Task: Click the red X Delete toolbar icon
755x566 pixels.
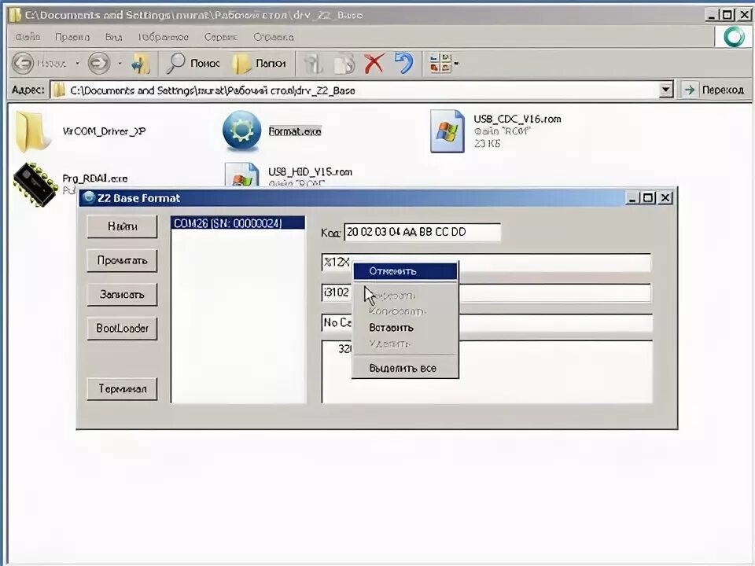Action: pyautogui.click(x=374, y=64)
